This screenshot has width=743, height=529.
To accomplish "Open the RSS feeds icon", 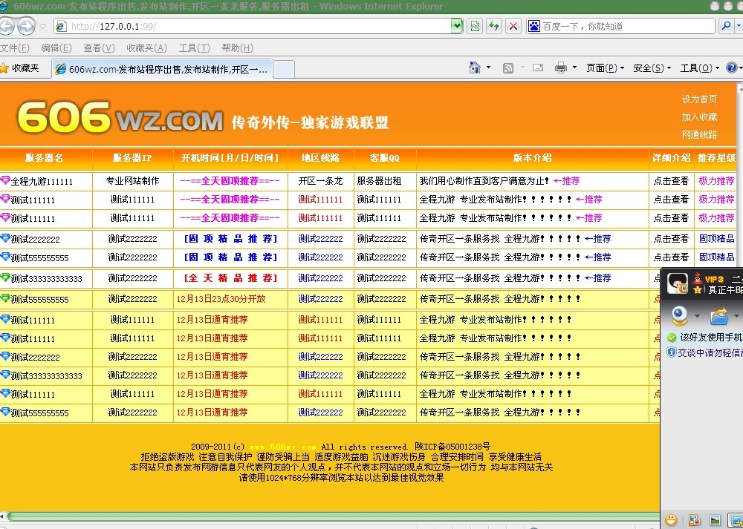I will click(508, 68).
